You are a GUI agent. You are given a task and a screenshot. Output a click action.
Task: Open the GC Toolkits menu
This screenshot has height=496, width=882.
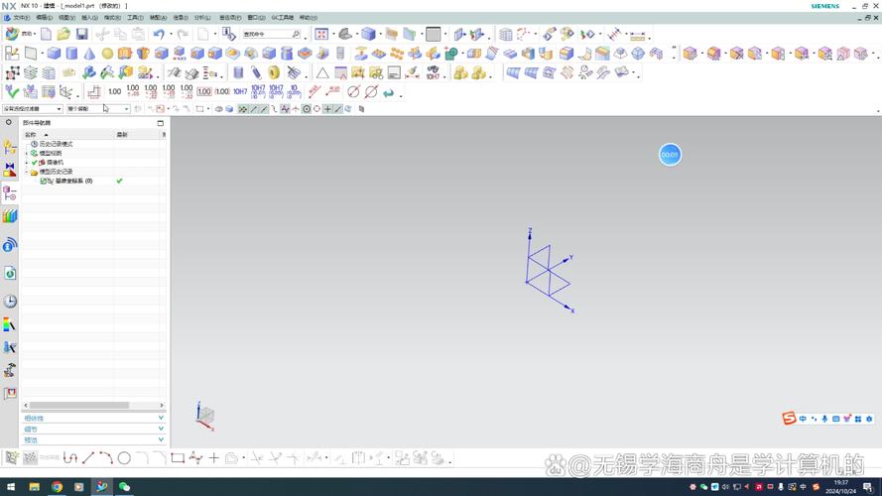point(283,17)
